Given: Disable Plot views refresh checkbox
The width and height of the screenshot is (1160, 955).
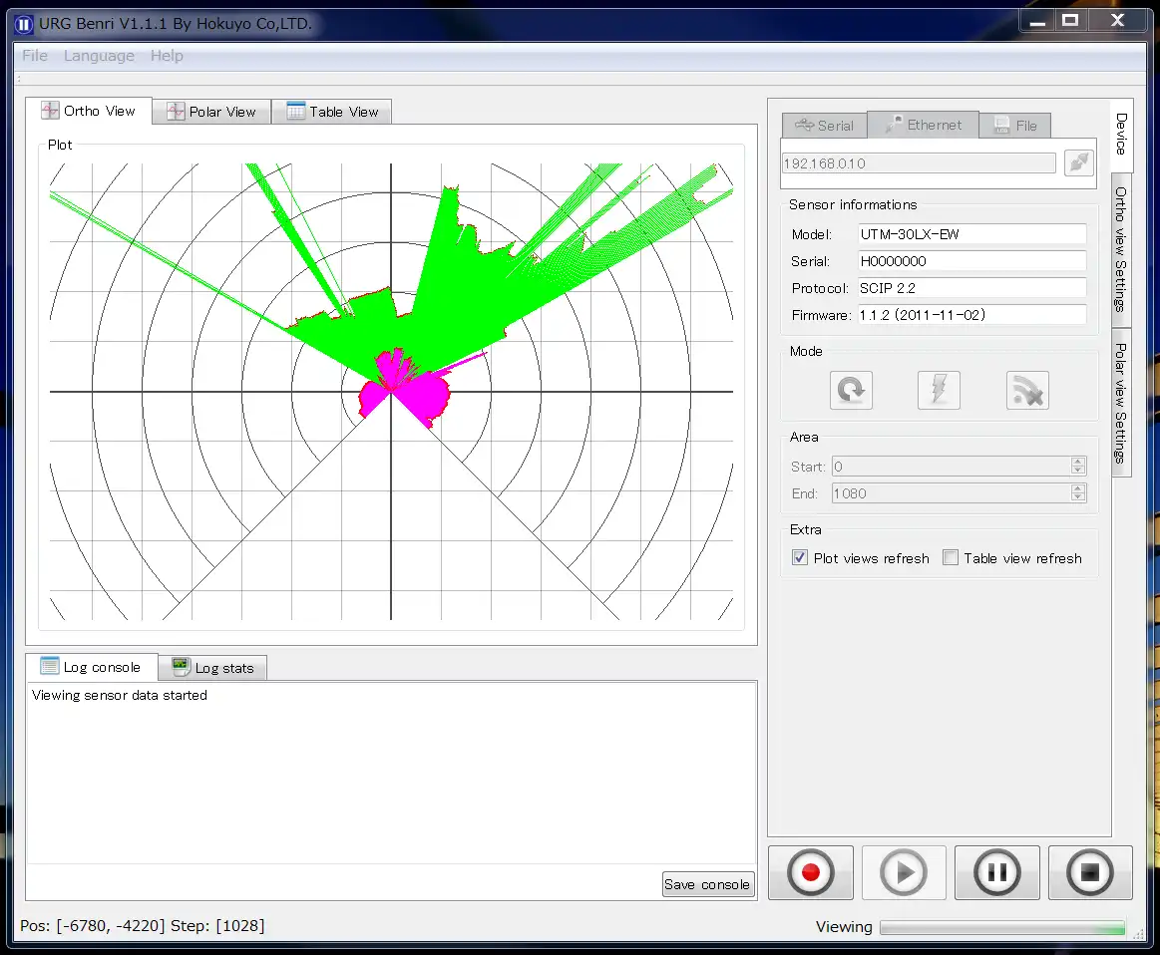Looking at the screenshot, I should (800, 557).
